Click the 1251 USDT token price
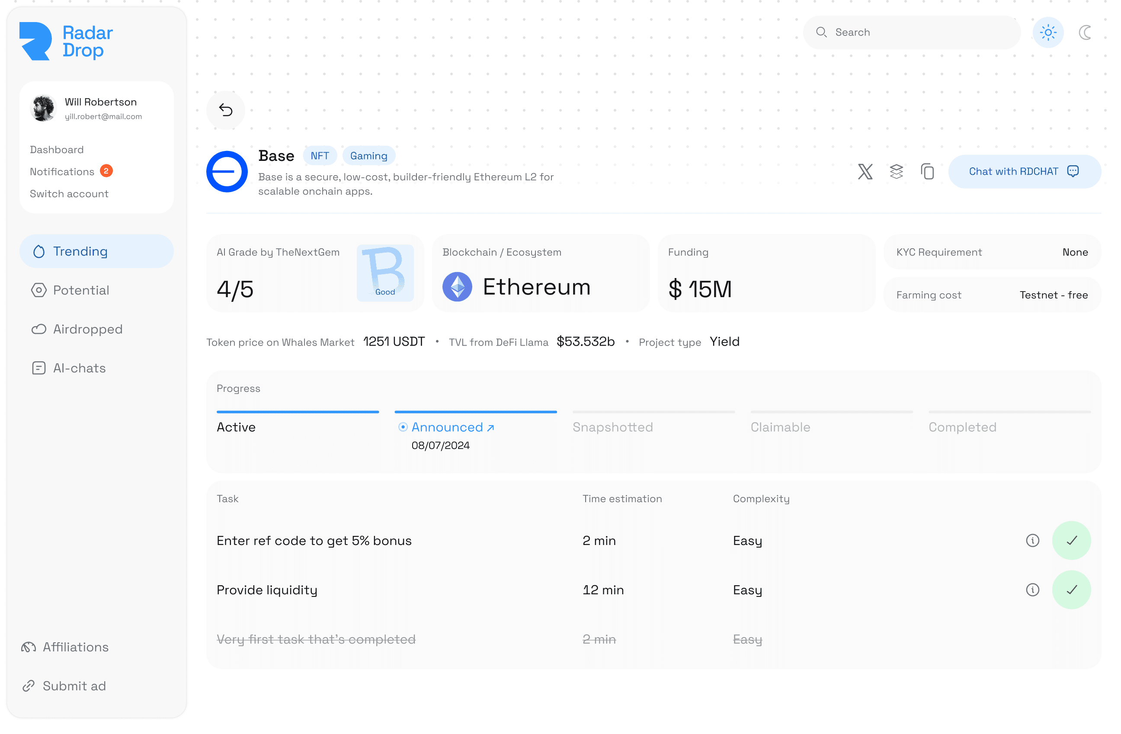 point(395,342)
